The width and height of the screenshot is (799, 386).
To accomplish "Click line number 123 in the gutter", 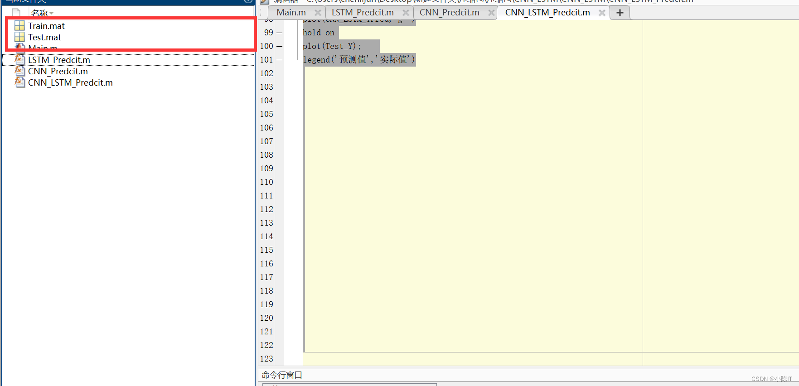I will point(266,359).
